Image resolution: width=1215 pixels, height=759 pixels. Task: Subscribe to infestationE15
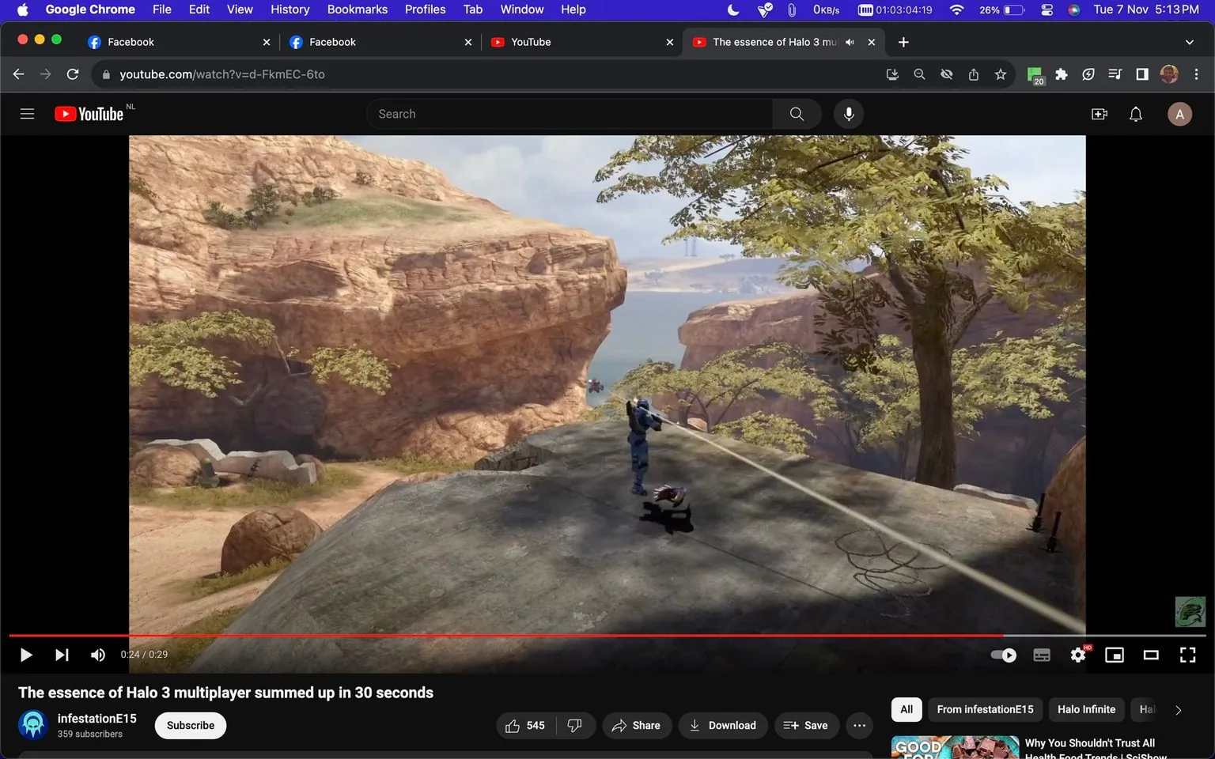click(190, 725)
